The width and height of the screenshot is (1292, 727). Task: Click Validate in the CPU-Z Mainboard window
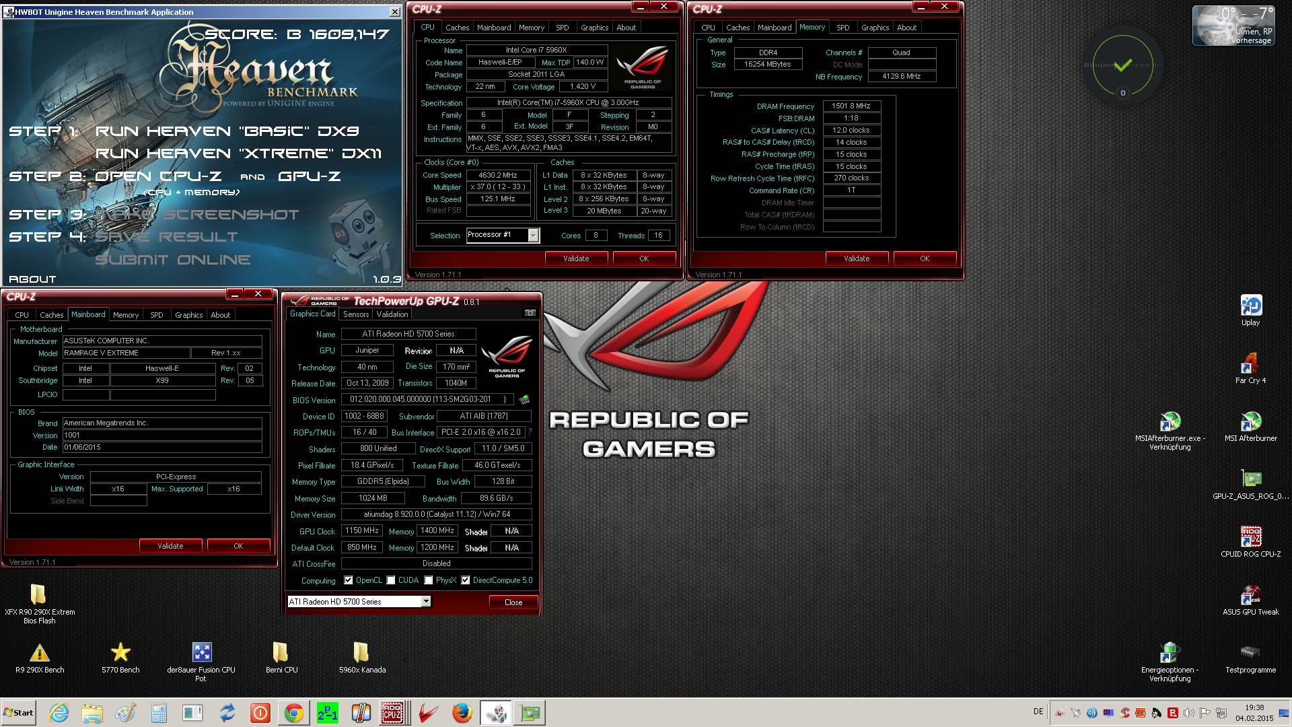tap(170, 546)
